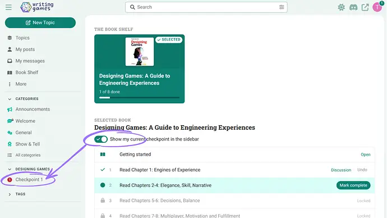
Task: Click the Writing Games logo
Action: point(37,7)
